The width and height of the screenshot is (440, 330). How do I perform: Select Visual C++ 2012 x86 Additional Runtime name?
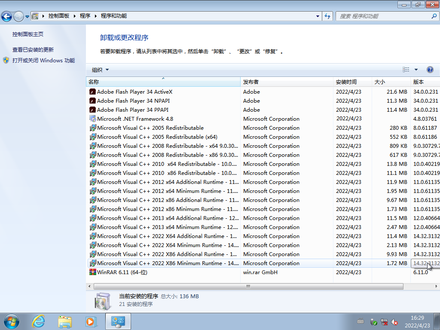168,200
